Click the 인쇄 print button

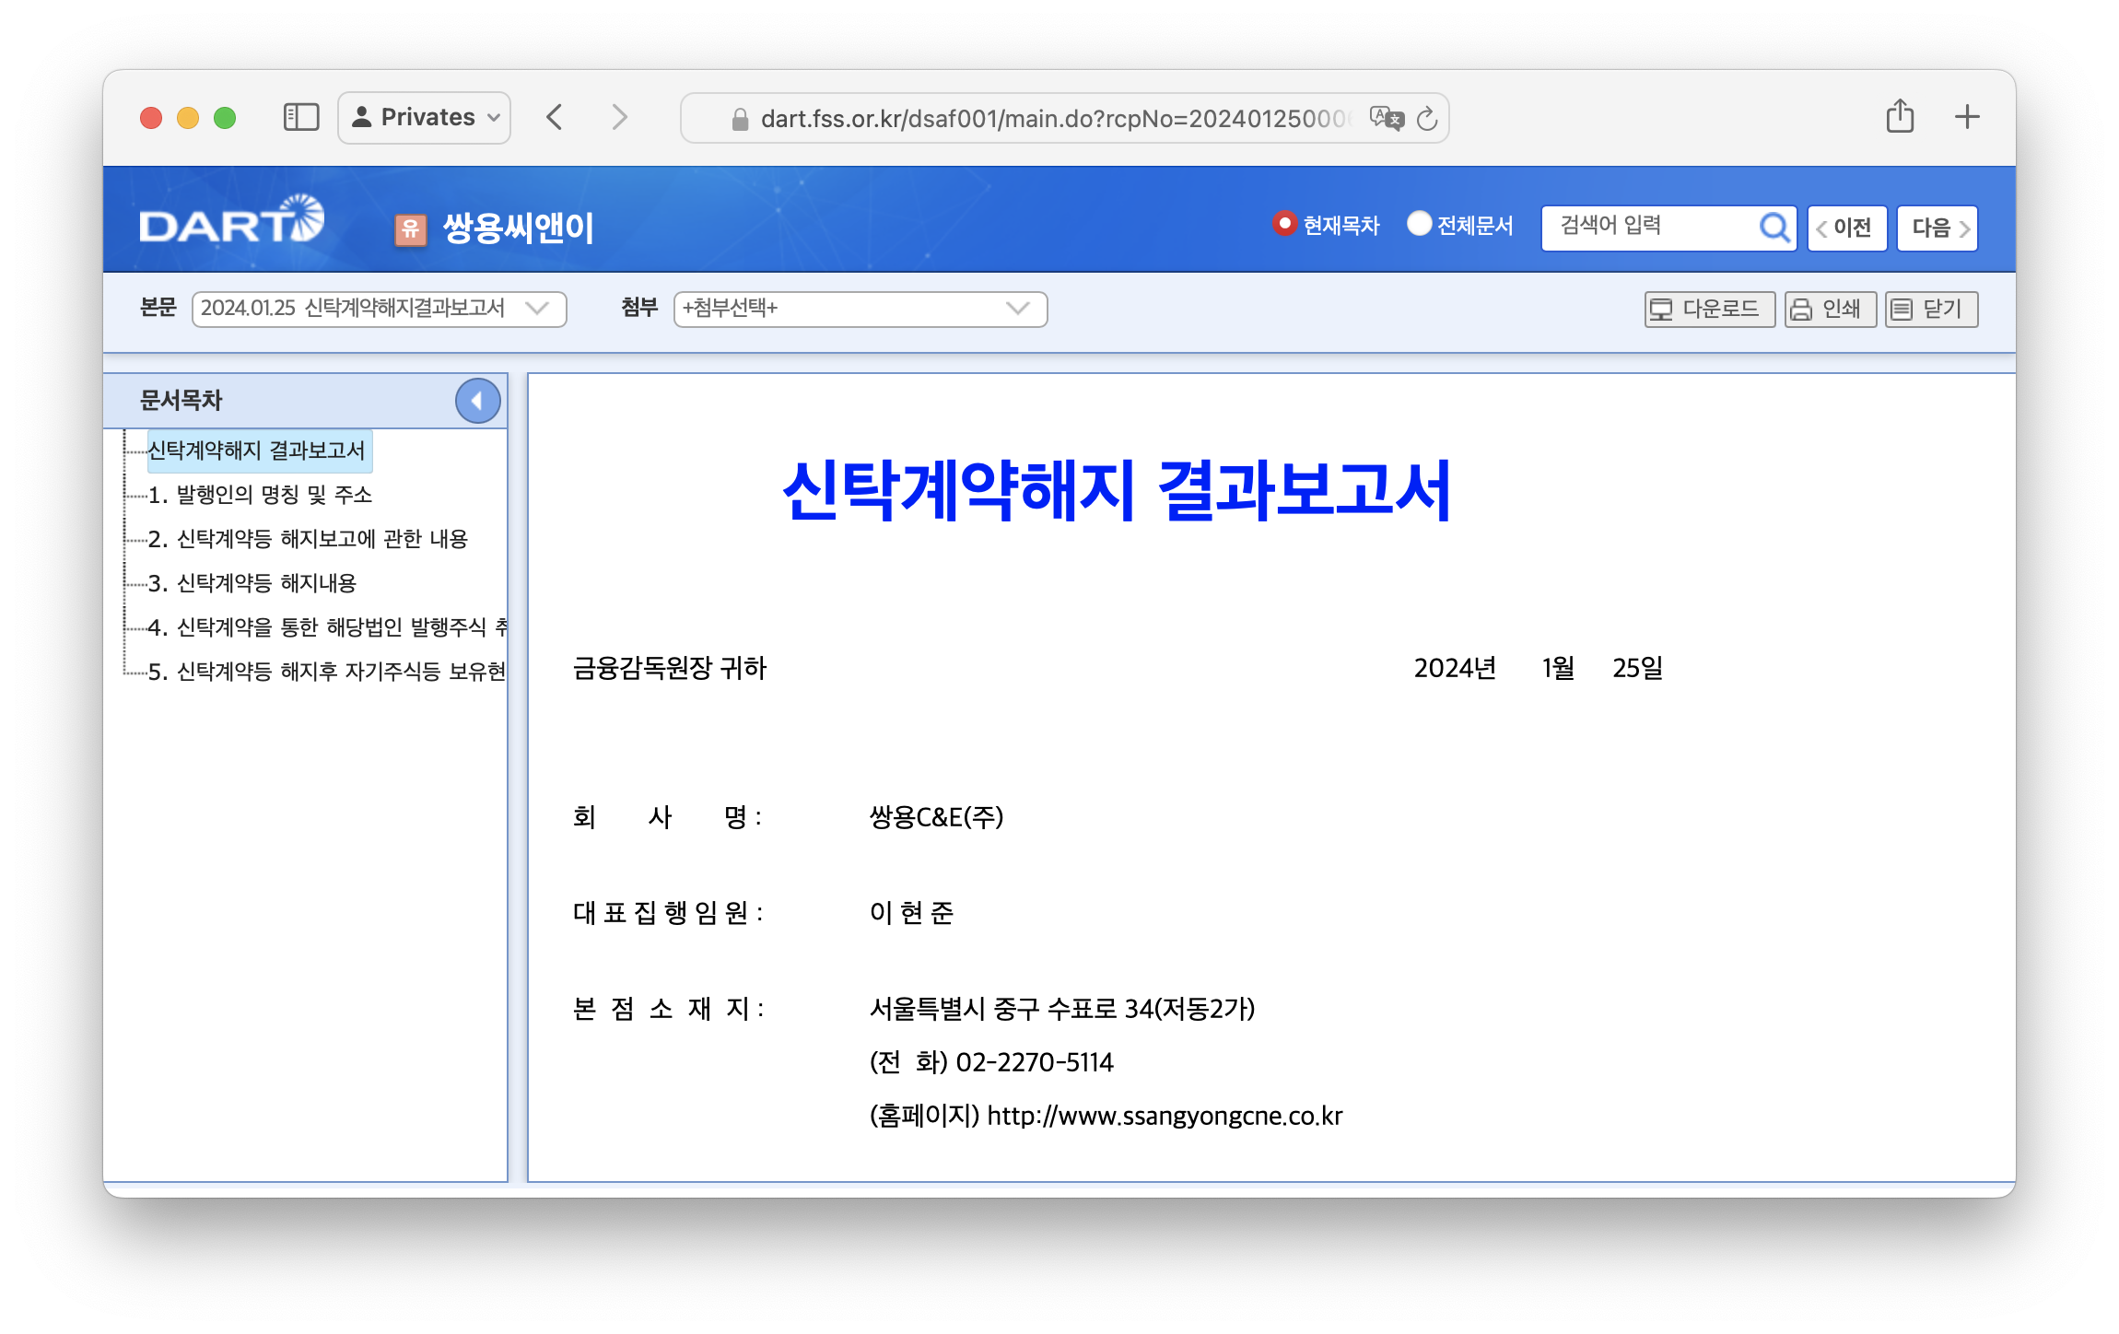[x=1830, y=309]
